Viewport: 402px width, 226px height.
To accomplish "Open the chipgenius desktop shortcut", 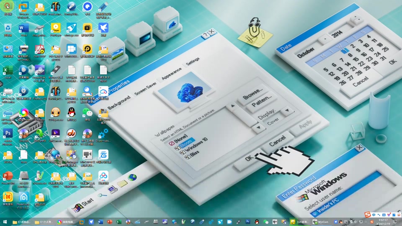I will [x=39, y=30].
